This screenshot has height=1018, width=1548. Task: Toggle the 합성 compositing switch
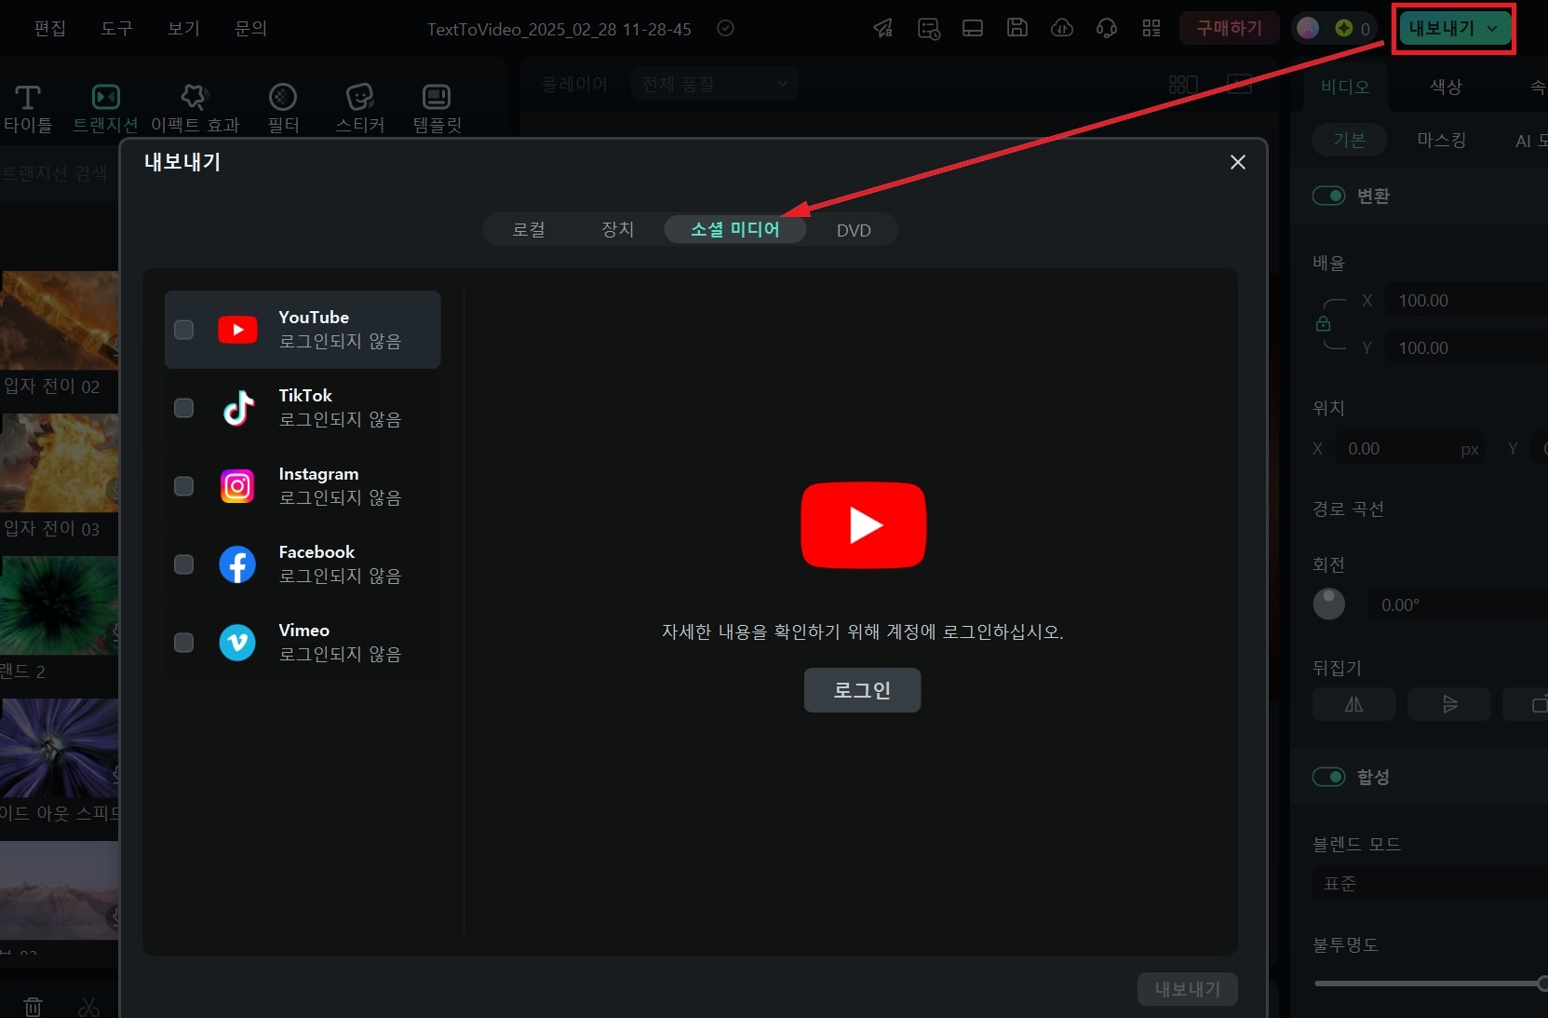point(1328,777)
